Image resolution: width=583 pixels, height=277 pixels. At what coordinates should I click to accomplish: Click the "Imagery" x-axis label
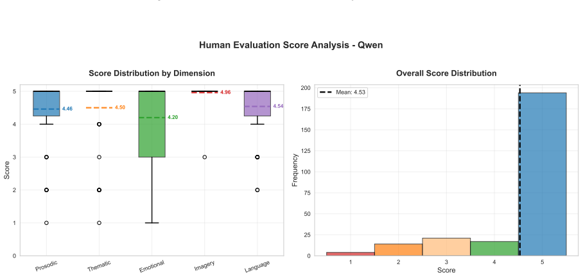pyautogui.click(x=204, y=265)
